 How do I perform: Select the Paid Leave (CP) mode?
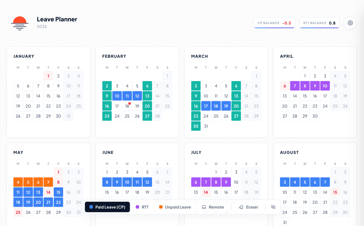pos(108,207)
